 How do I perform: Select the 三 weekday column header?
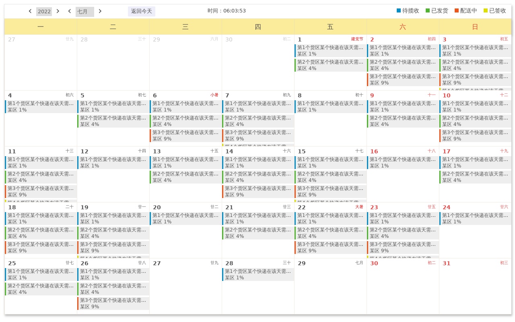[x=185, y=27]
